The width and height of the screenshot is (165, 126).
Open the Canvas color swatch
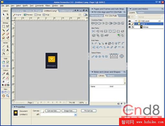pos(42,111)
